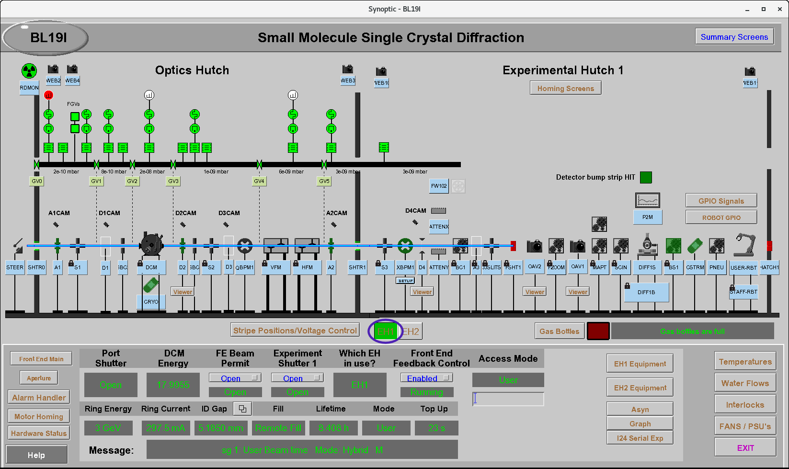Open WEB2 camera icon

coord(53,69)
